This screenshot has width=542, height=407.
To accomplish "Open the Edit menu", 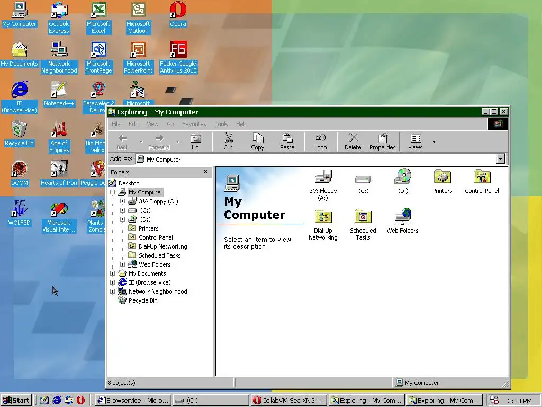I will (x=133, y=124).
